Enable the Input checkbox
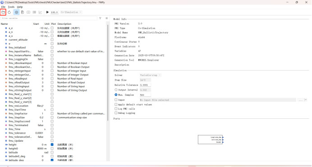312x167 pixels. (x=116, y=99)
